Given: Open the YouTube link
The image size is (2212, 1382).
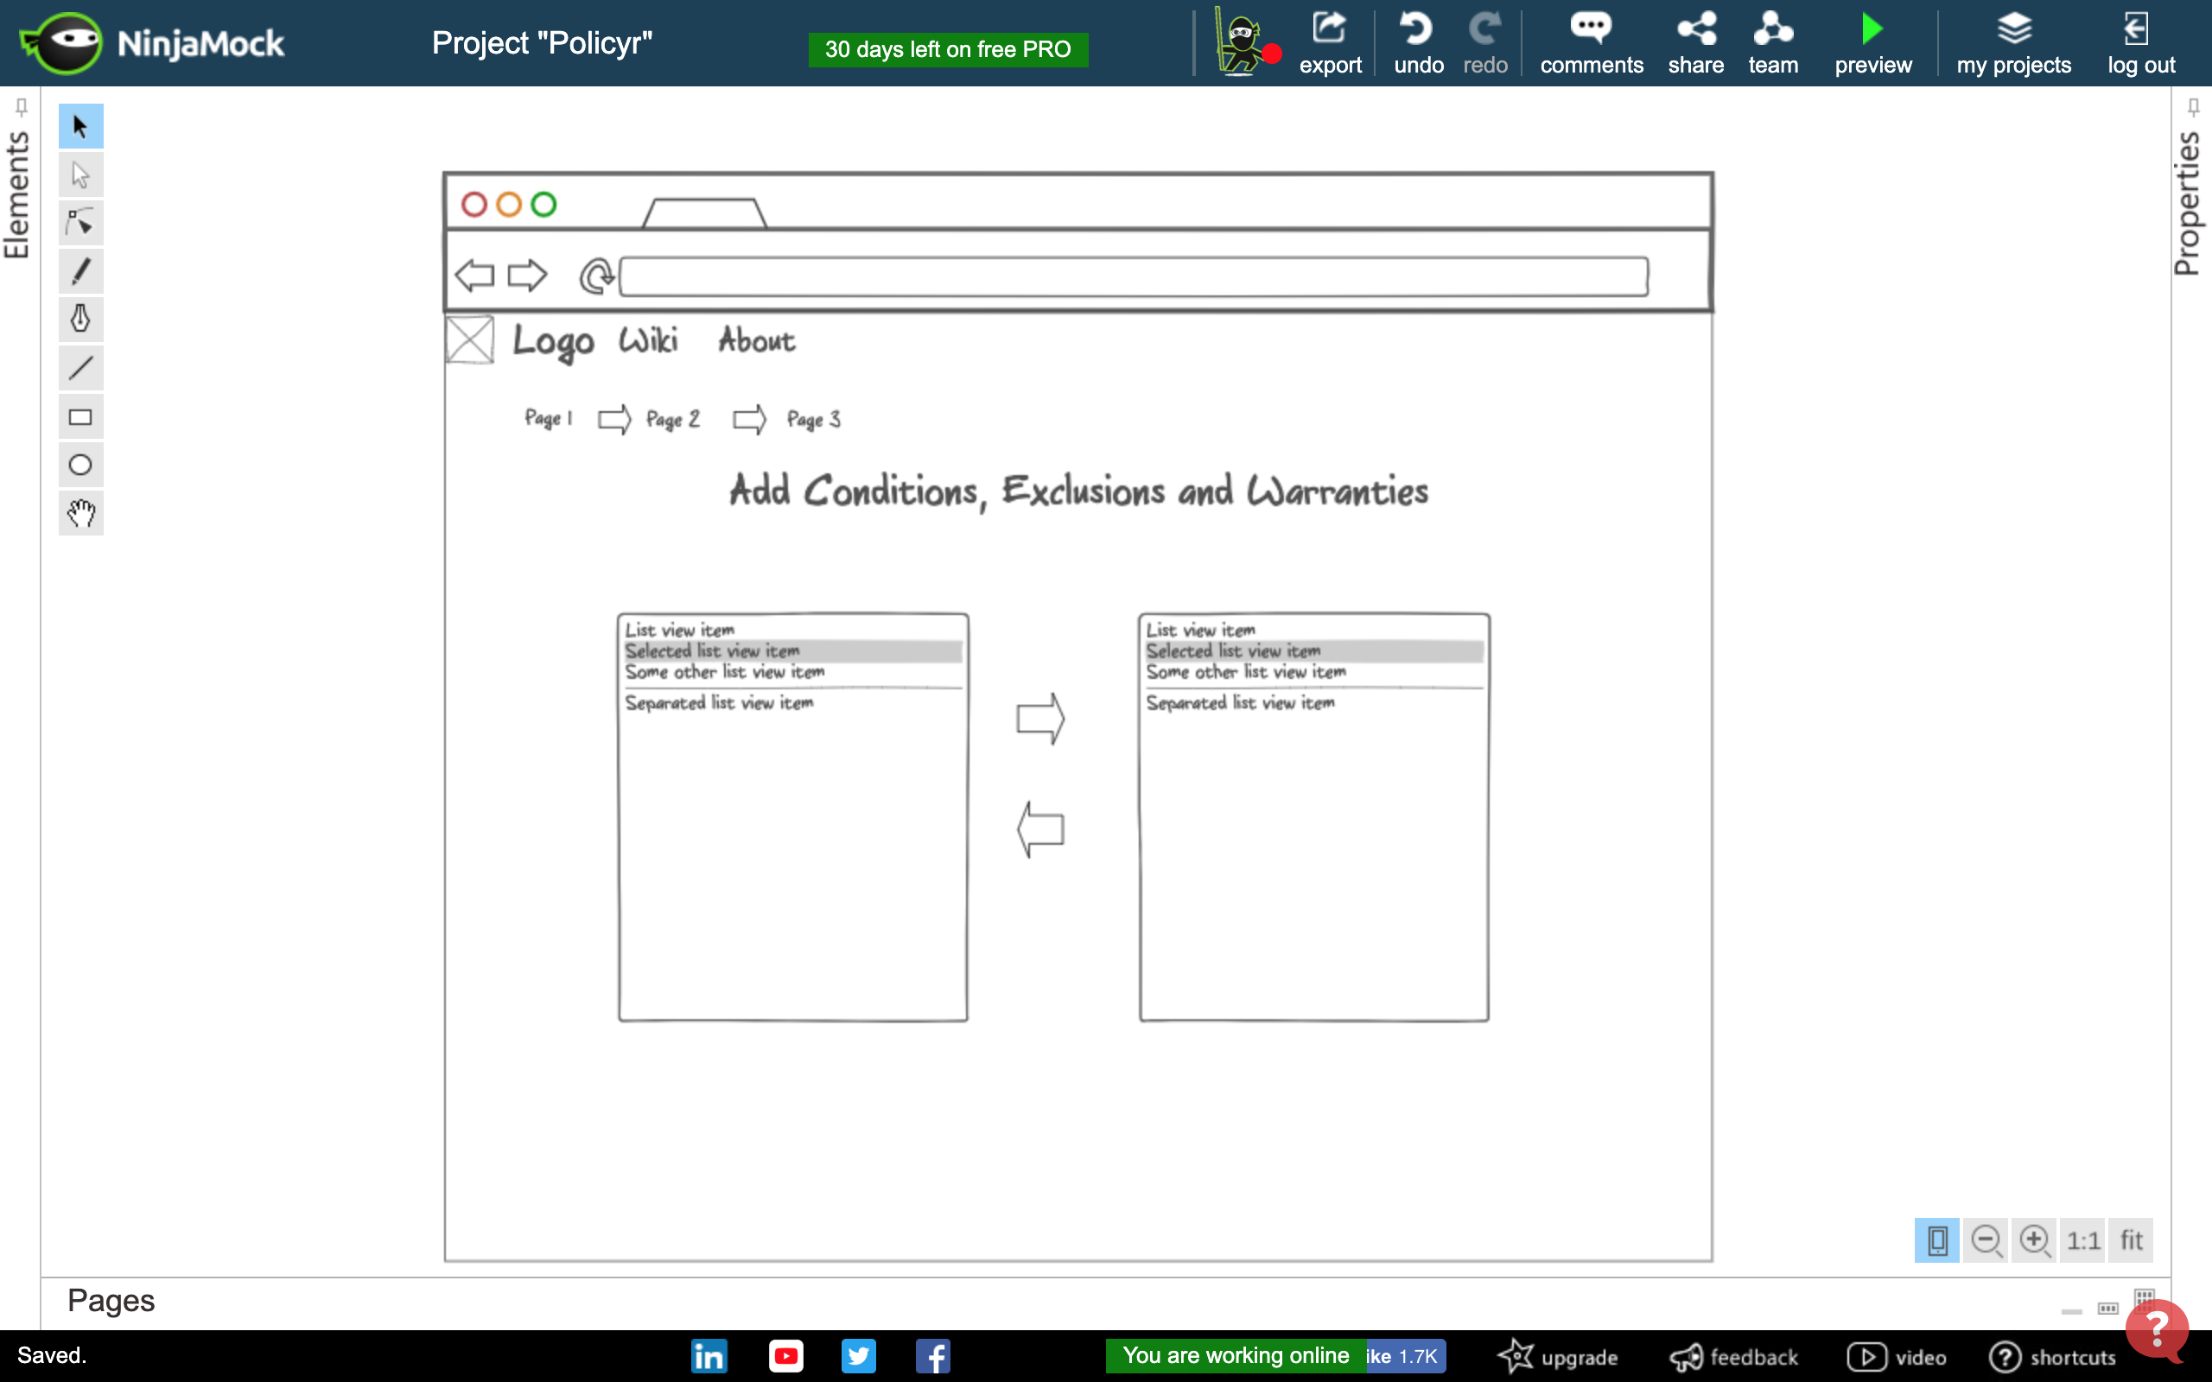Looking at the screenshot, I should (786, 1356).
